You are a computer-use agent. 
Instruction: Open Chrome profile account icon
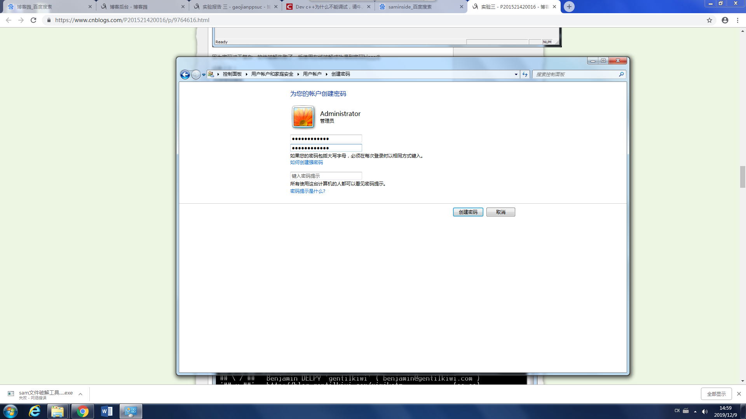(x=725, y=20)
